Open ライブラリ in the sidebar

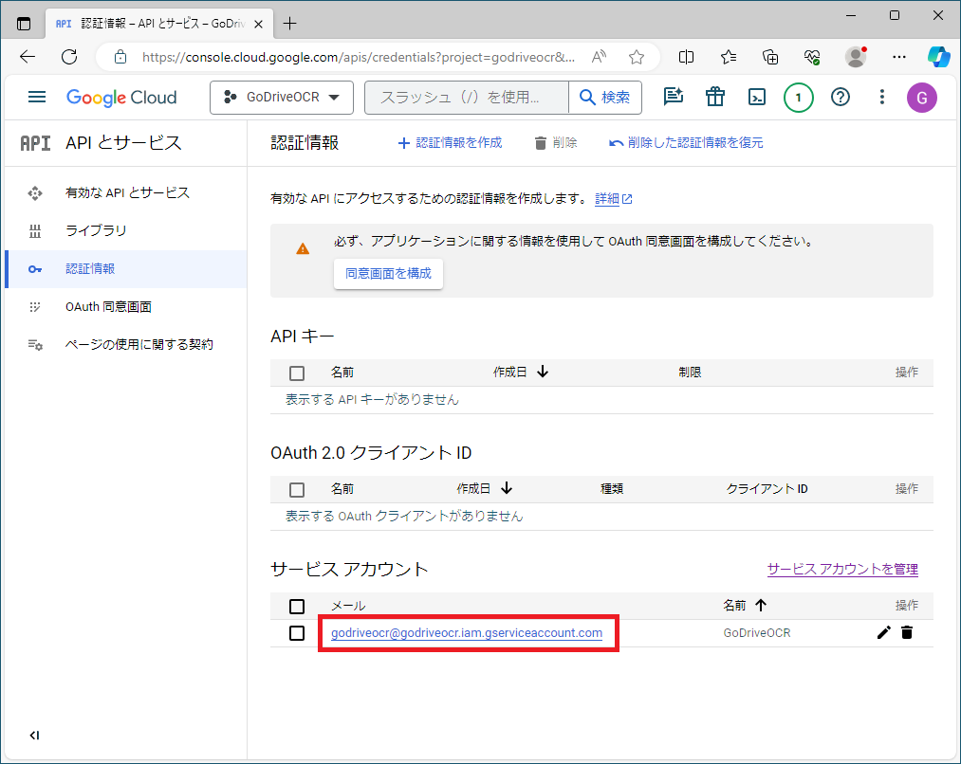[x=126, y=230]
